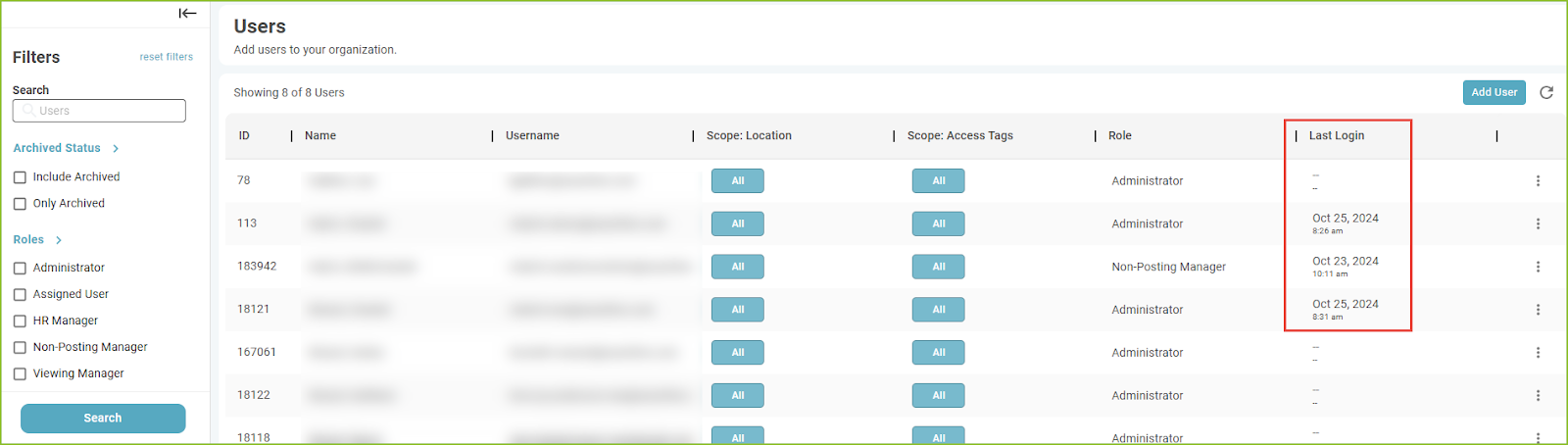This screenshot has width=1568, height=445.
Task: Open actions menu for user 18121
Action: click(1538, 310)
